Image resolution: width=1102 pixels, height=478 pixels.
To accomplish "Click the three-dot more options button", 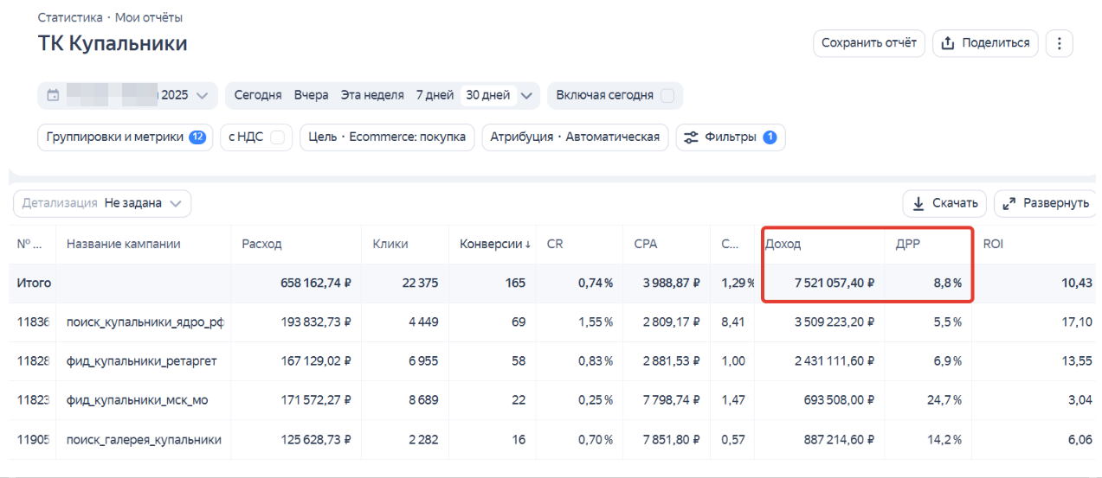I will (1060, 43).
